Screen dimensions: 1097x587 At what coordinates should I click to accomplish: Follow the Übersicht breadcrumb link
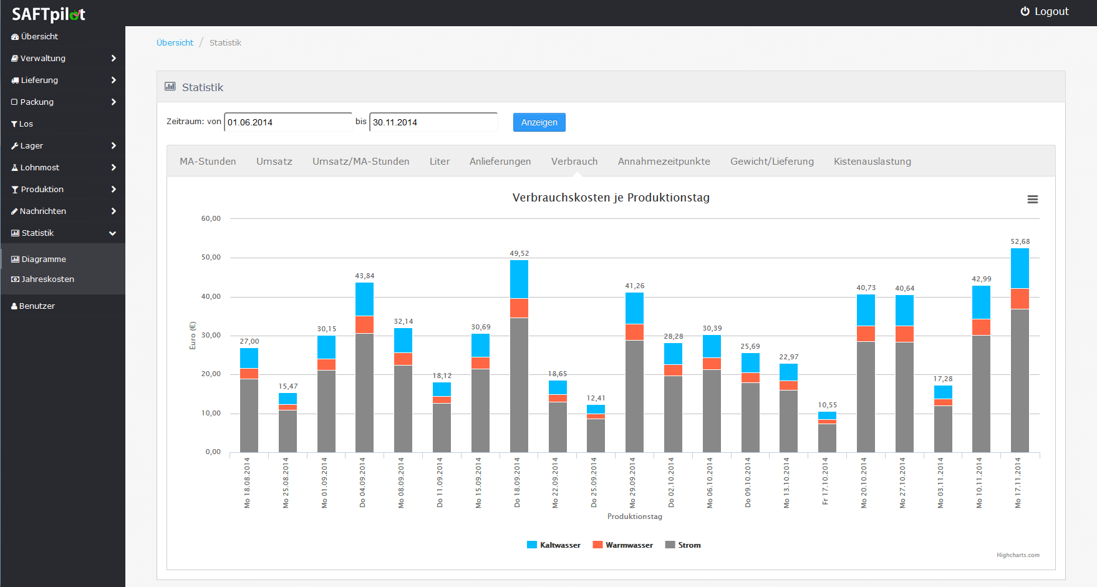[175, 43]
